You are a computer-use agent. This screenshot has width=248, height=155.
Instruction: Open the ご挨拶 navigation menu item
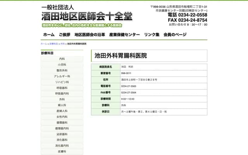64,34
